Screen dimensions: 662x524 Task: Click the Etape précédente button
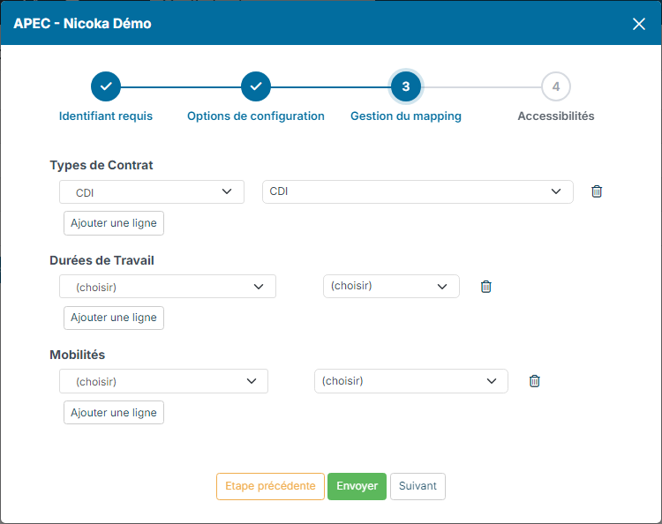tap(270, 486)
